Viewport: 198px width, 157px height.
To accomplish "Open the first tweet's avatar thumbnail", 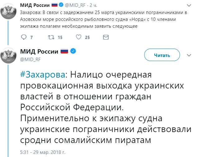I will pyautogui.click(x=8, y=11).
